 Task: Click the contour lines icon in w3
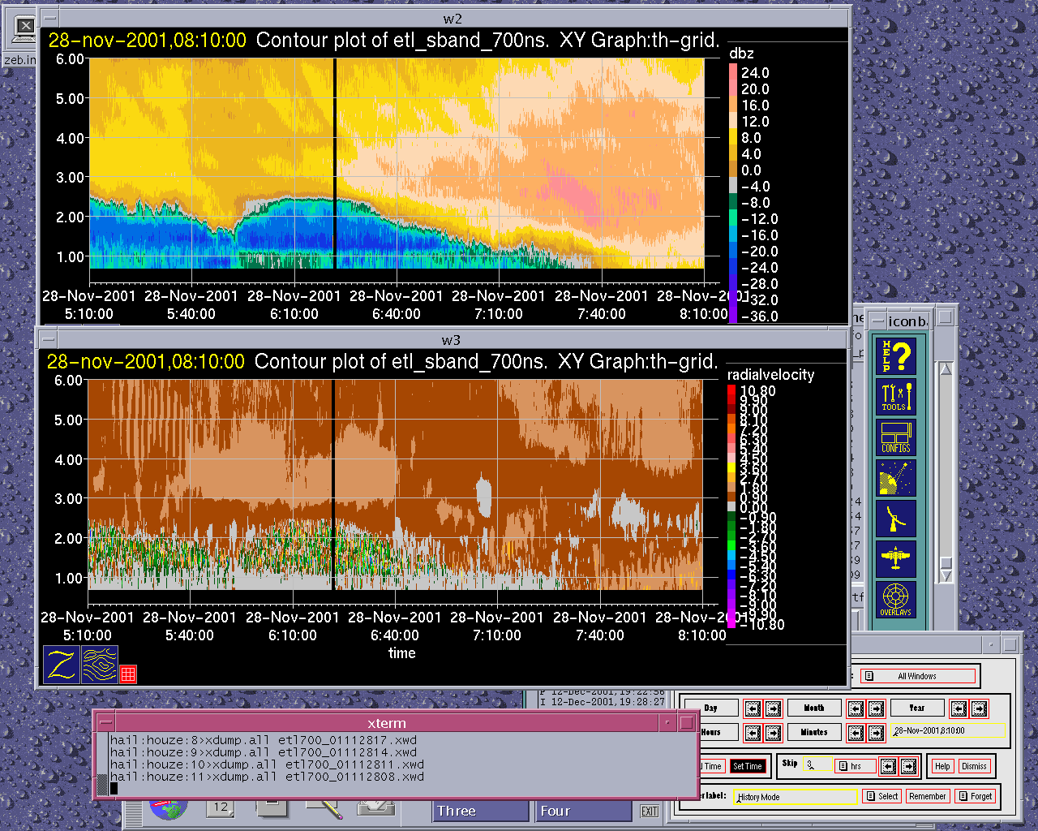(100, 665)
